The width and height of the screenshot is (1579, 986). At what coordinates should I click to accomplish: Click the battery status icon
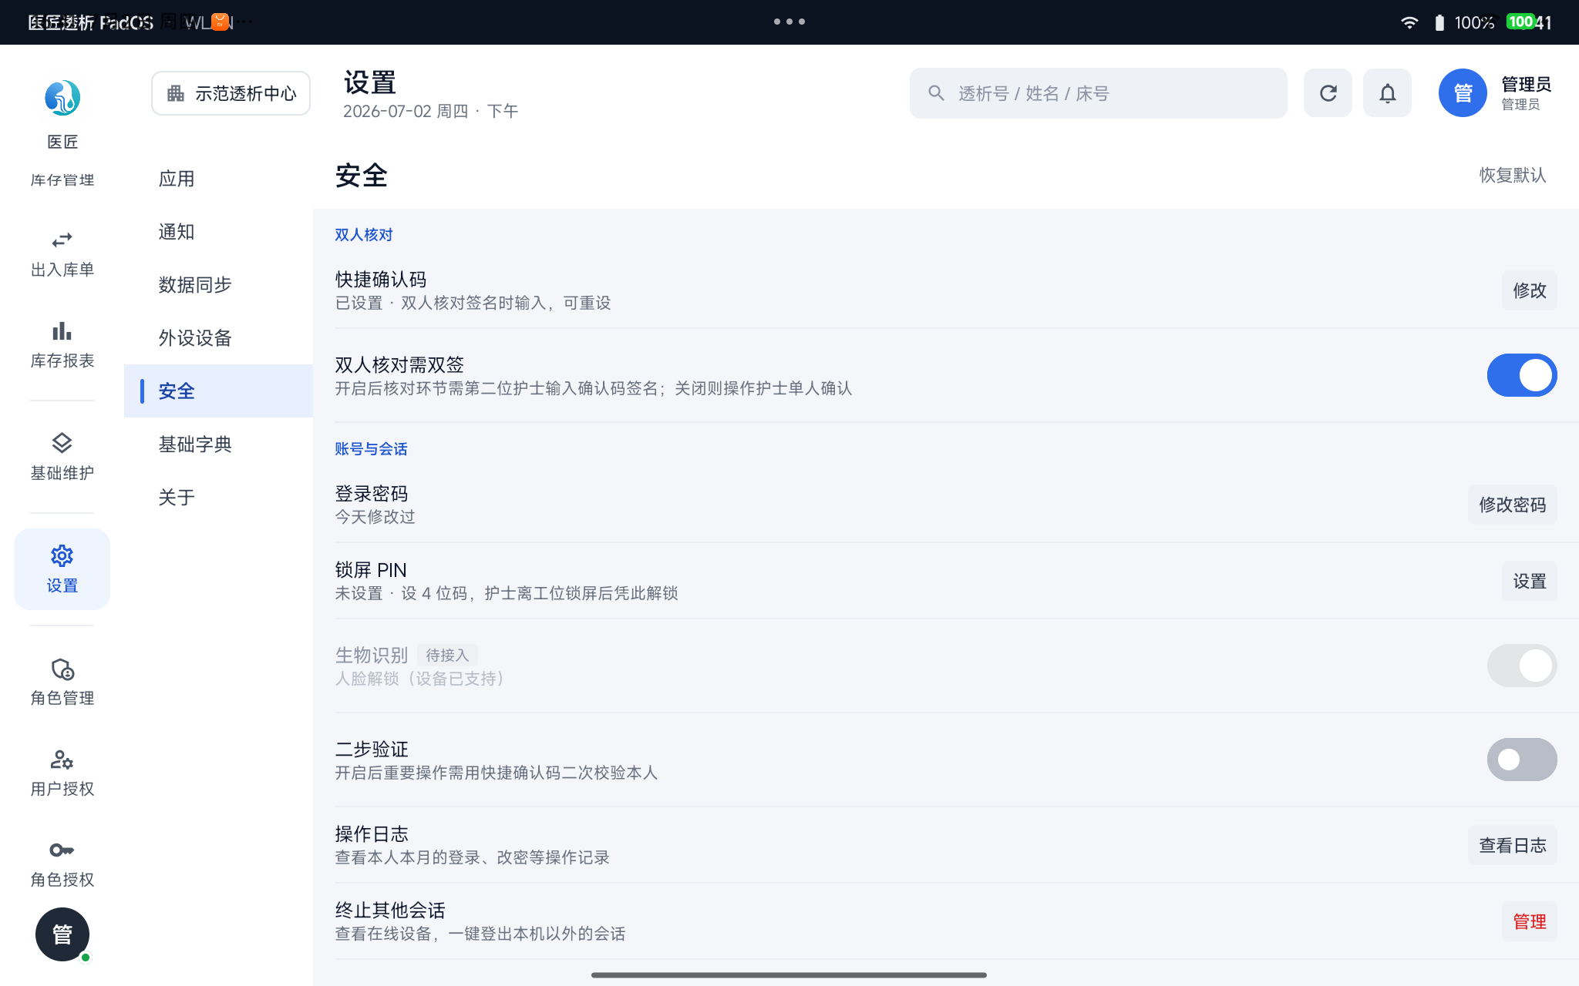pos(1439,22)
